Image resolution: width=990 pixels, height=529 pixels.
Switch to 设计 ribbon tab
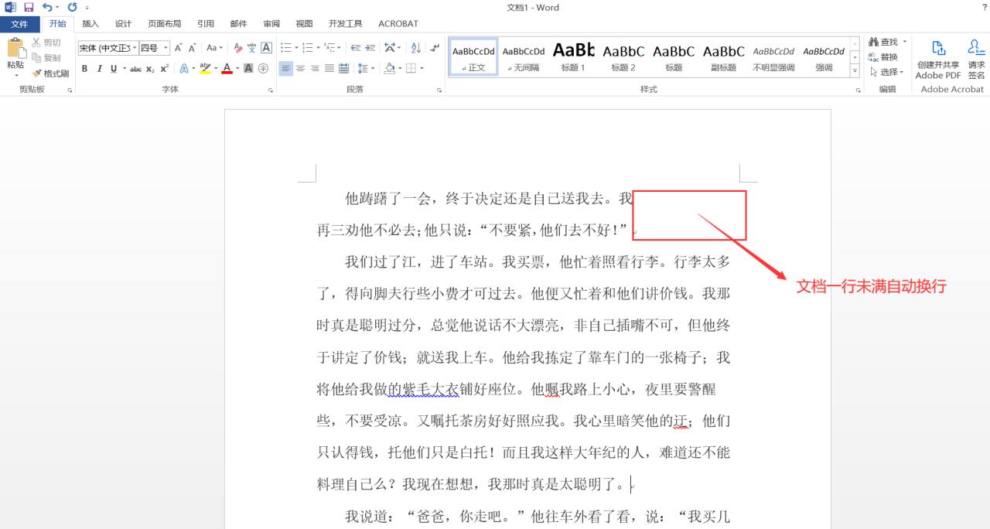[123, 24]
